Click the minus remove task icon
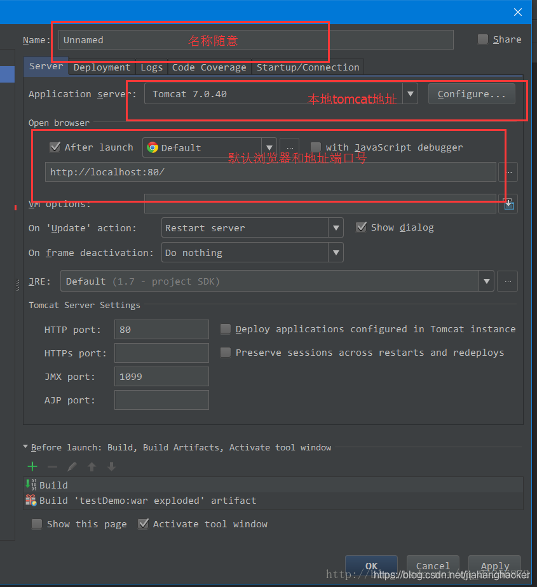This screenshot has height=587, width=537. (x=52, y=466)
